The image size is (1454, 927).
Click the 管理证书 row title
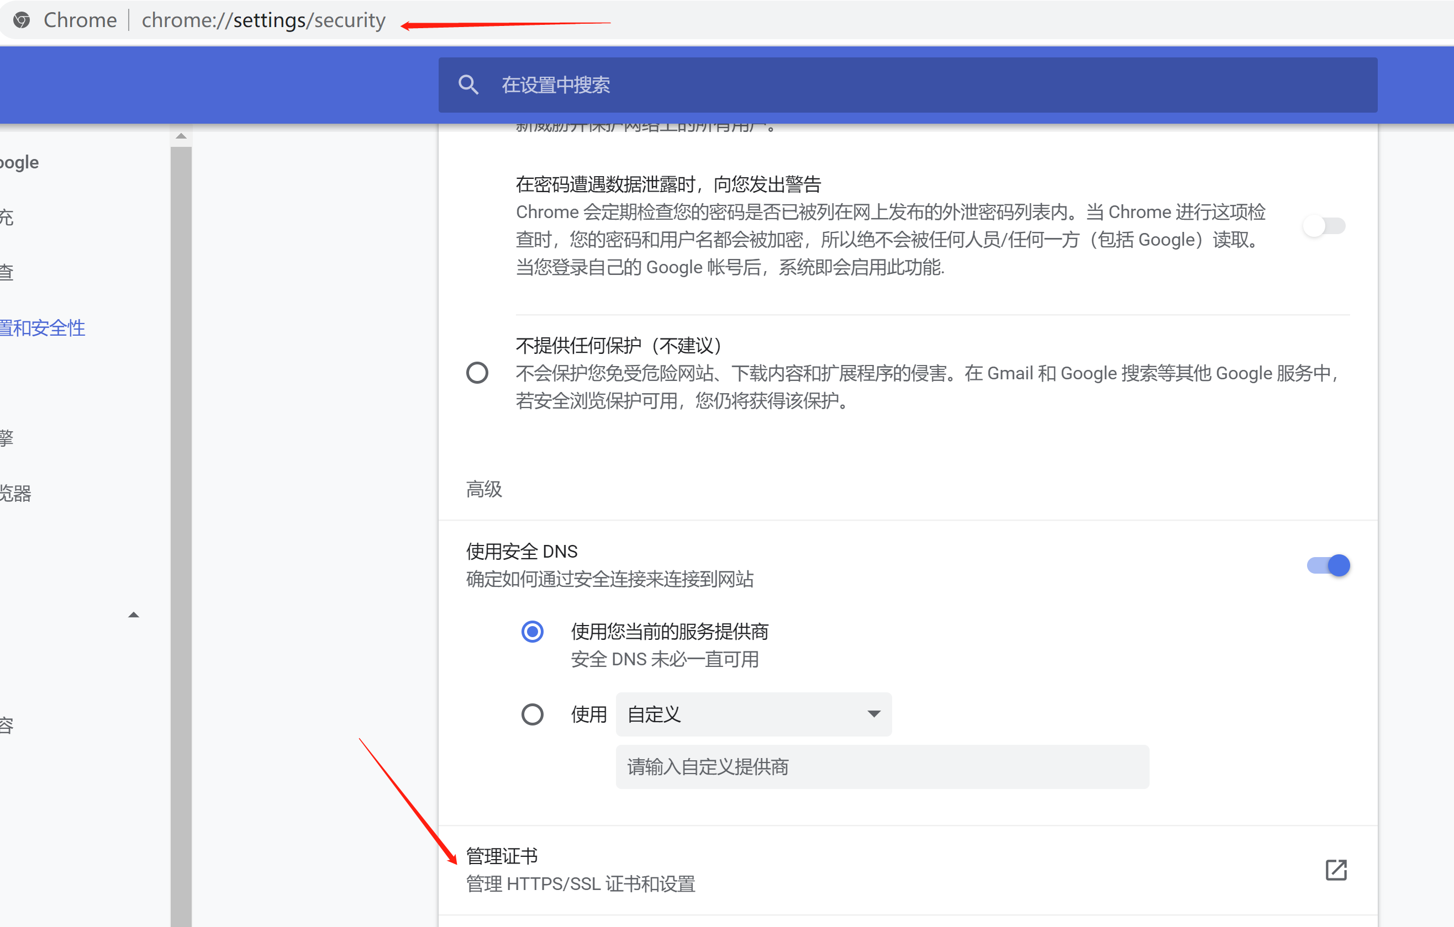pyautogui.click(x=502, y=856)
